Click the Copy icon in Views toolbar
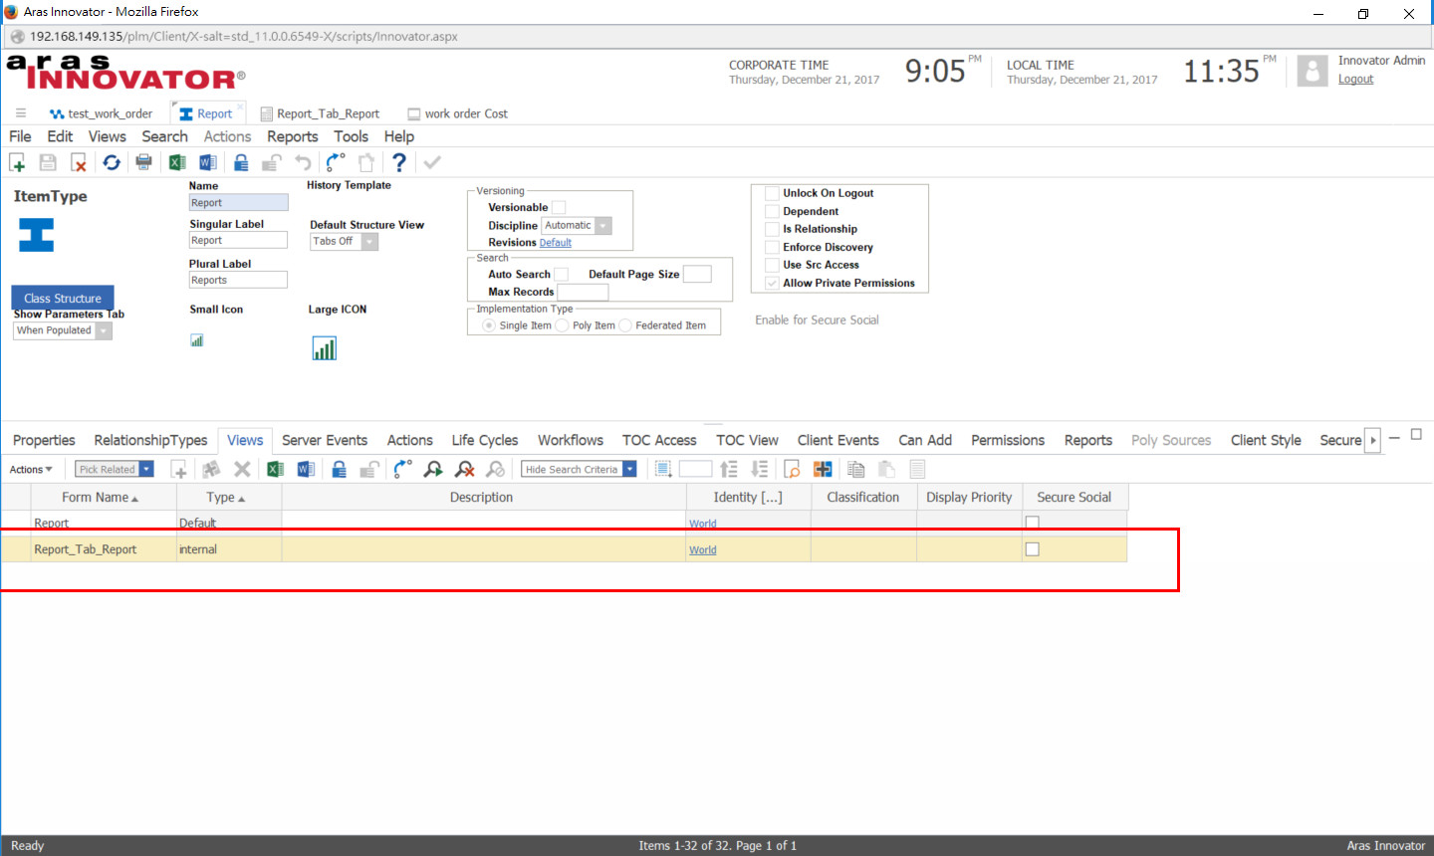1434x856 pixels. pos(855,469)
